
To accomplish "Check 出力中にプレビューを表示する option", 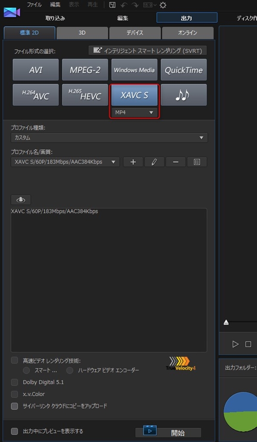I will pos(14,431).
